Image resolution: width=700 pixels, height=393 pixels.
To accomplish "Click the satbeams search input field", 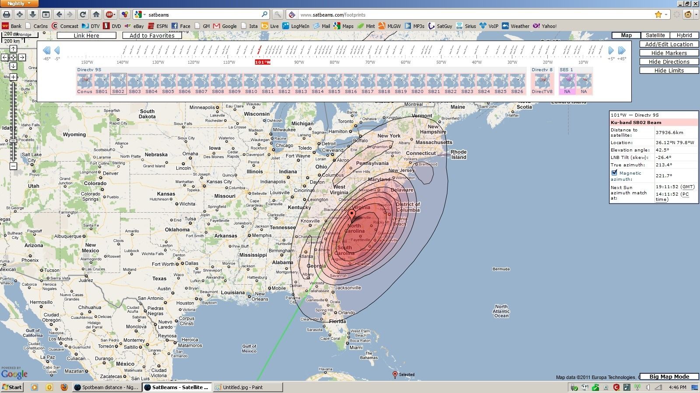I will pos(203,14).
